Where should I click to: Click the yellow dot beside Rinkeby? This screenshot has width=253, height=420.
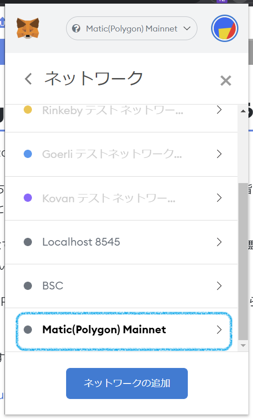pyautogui.click(x=28, y=110)
